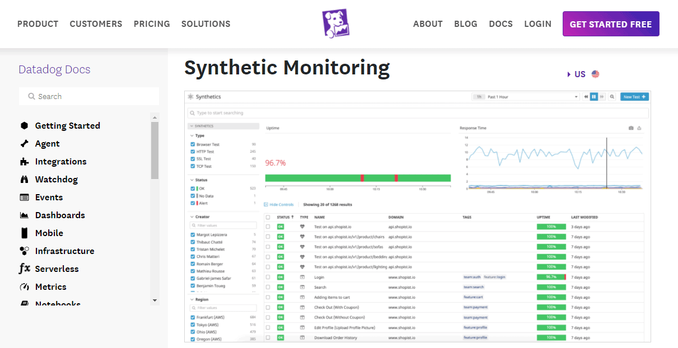This screenshot has width=678, height=348.
Task: Toggle the Alert status checkbox
Action: pos(193,203)
